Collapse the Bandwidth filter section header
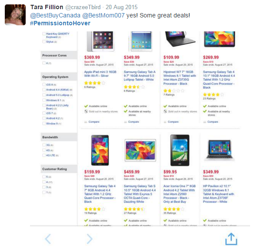The height and width of the screenshot is (248, 254). click(59, 137)
